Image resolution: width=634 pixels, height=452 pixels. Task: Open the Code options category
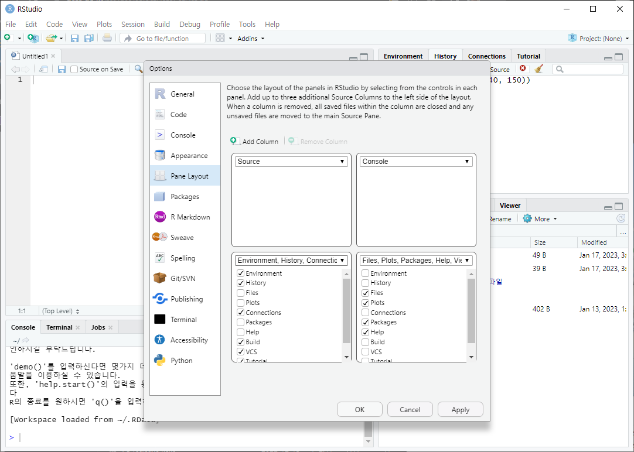click(185, 115)
